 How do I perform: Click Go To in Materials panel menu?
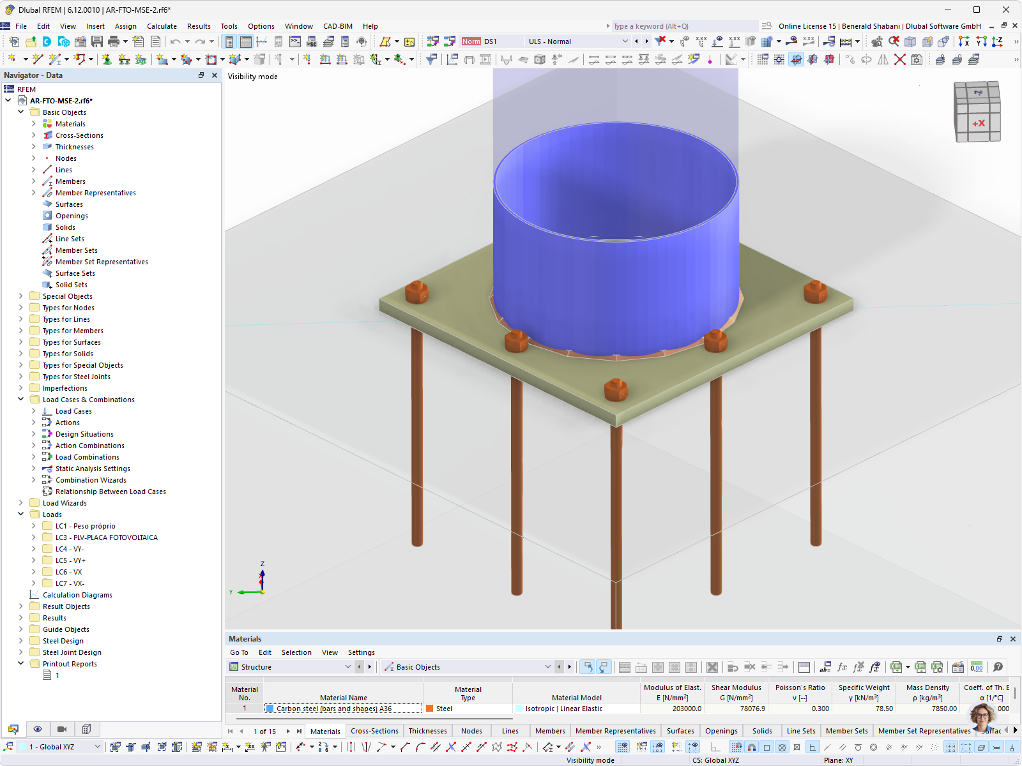click(x=239, y=652)
